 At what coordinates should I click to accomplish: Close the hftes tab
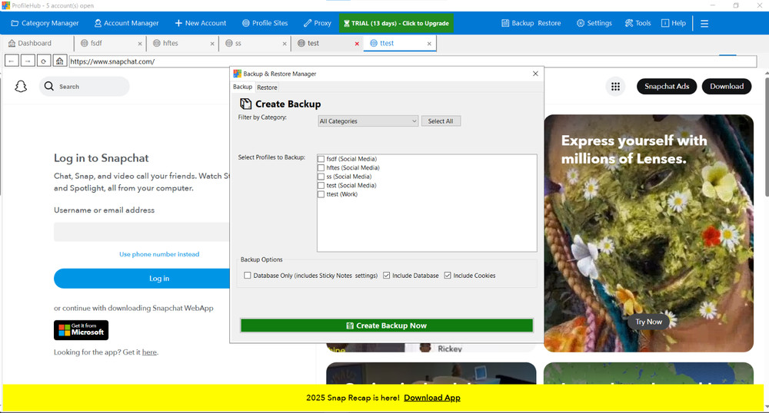pos(212,44)
